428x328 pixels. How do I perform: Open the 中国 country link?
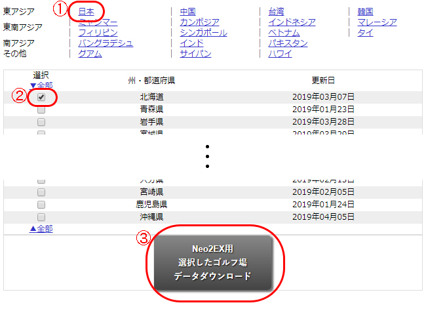point(187,12)
